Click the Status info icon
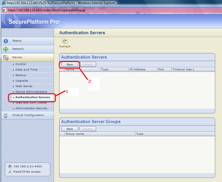The image size is (222, 182). [6, 41]
